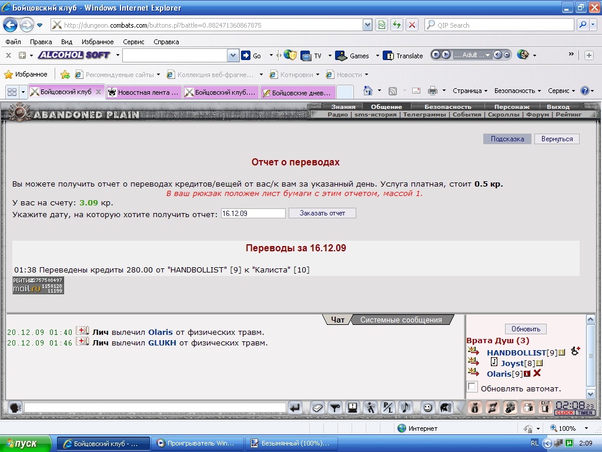
Task: Click the add to favorites star-arrow icon
Action: [x=65, y=75]
